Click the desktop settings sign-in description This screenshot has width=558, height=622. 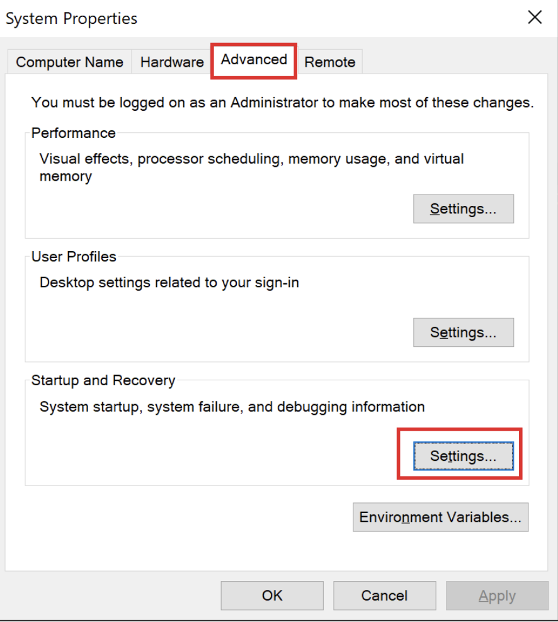[169, 283]
